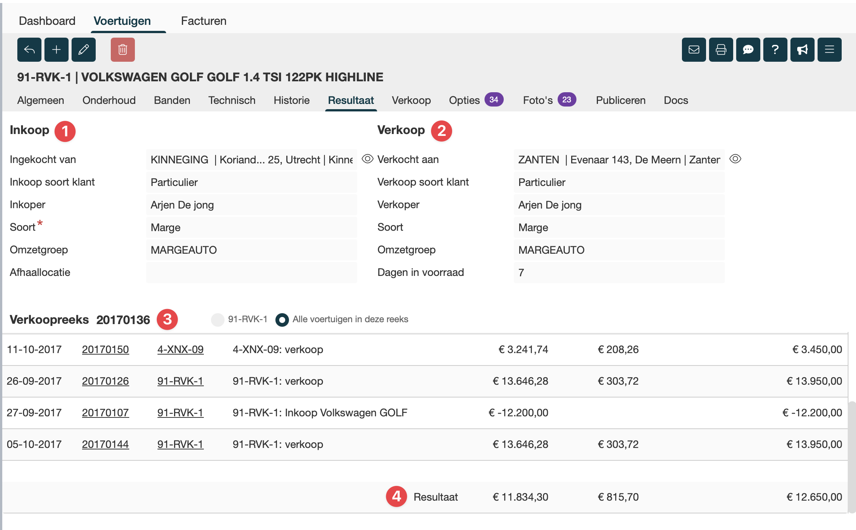Viewport: 856px width, 530px height.
Task: Click the megaphone announcements icon
Action: click(x=802, y=50)
